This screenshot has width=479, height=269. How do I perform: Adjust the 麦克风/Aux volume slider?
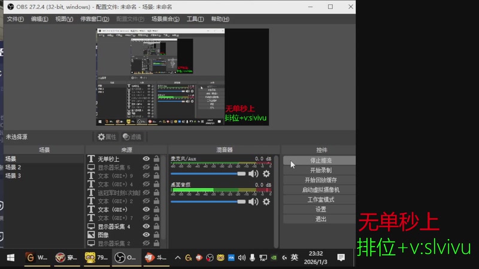208,174
